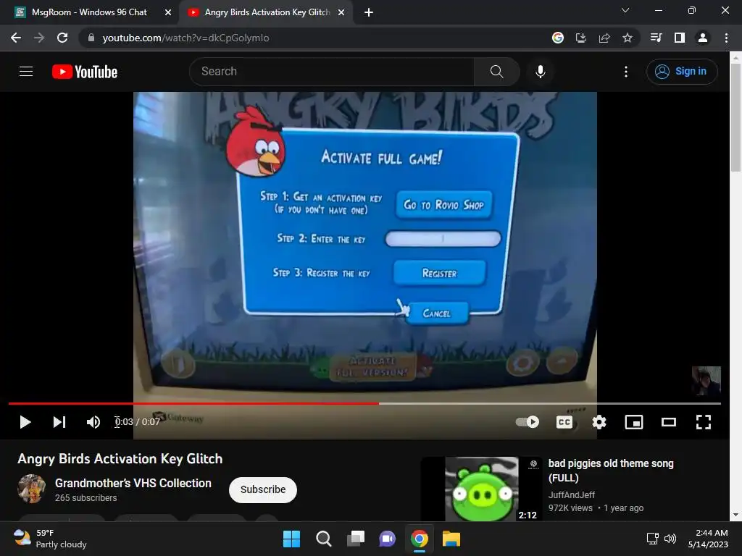Mute the video volume
742x556 pixels.
click(93, 422)
